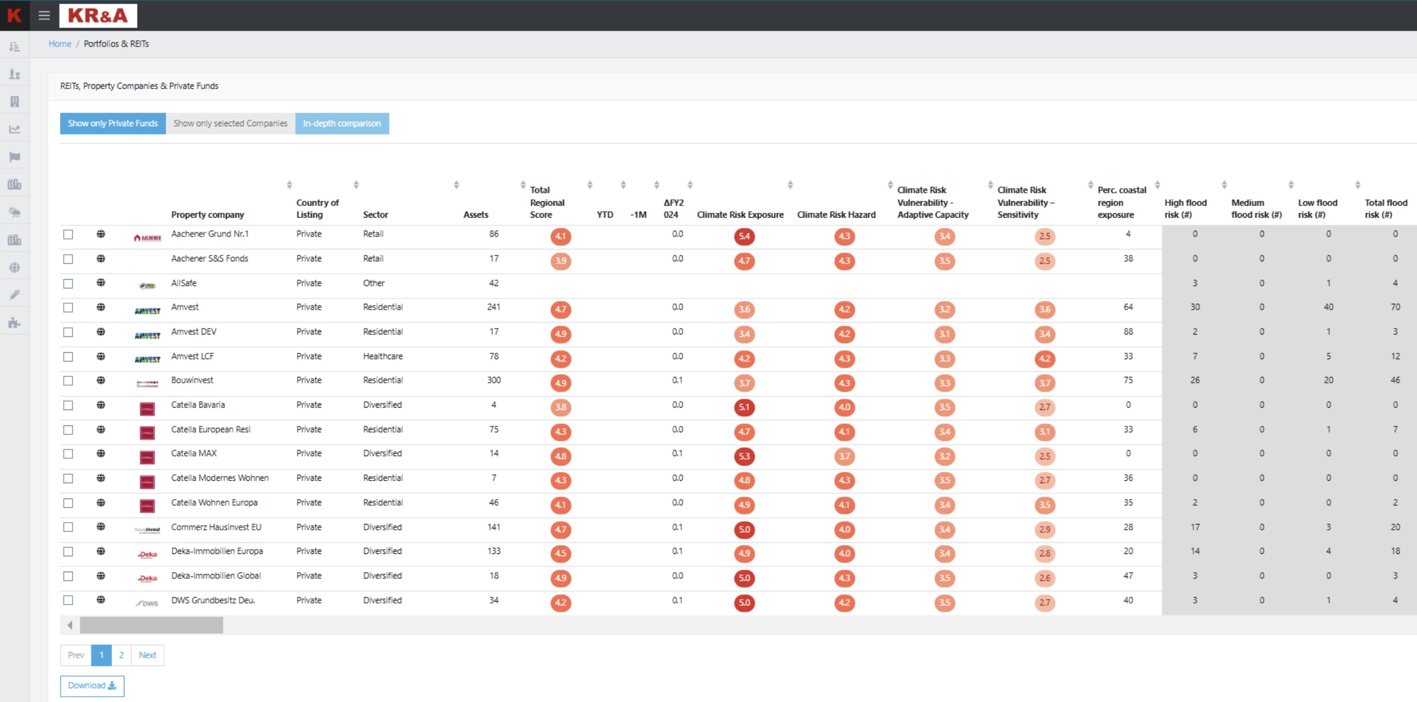Sort by Country of Listing column arrows
The height and width of the screenshot is (702, 1417).
pos(356,185)
